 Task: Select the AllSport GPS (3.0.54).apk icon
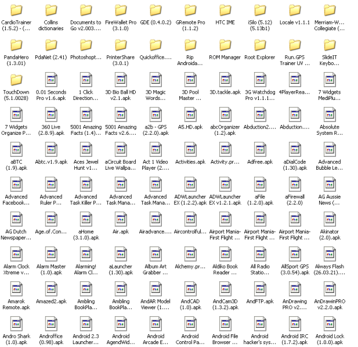295,254
